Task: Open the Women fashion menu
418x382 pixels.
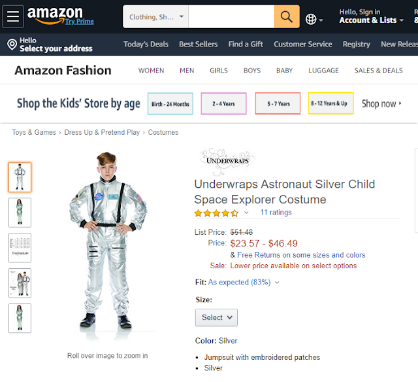Action: 151,71
